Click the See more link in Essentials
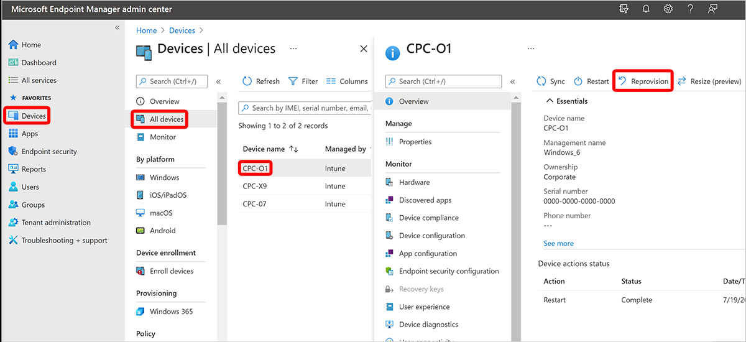Image resolution: width=746 pixels, height=342 pixels. (x=558, y=244)
